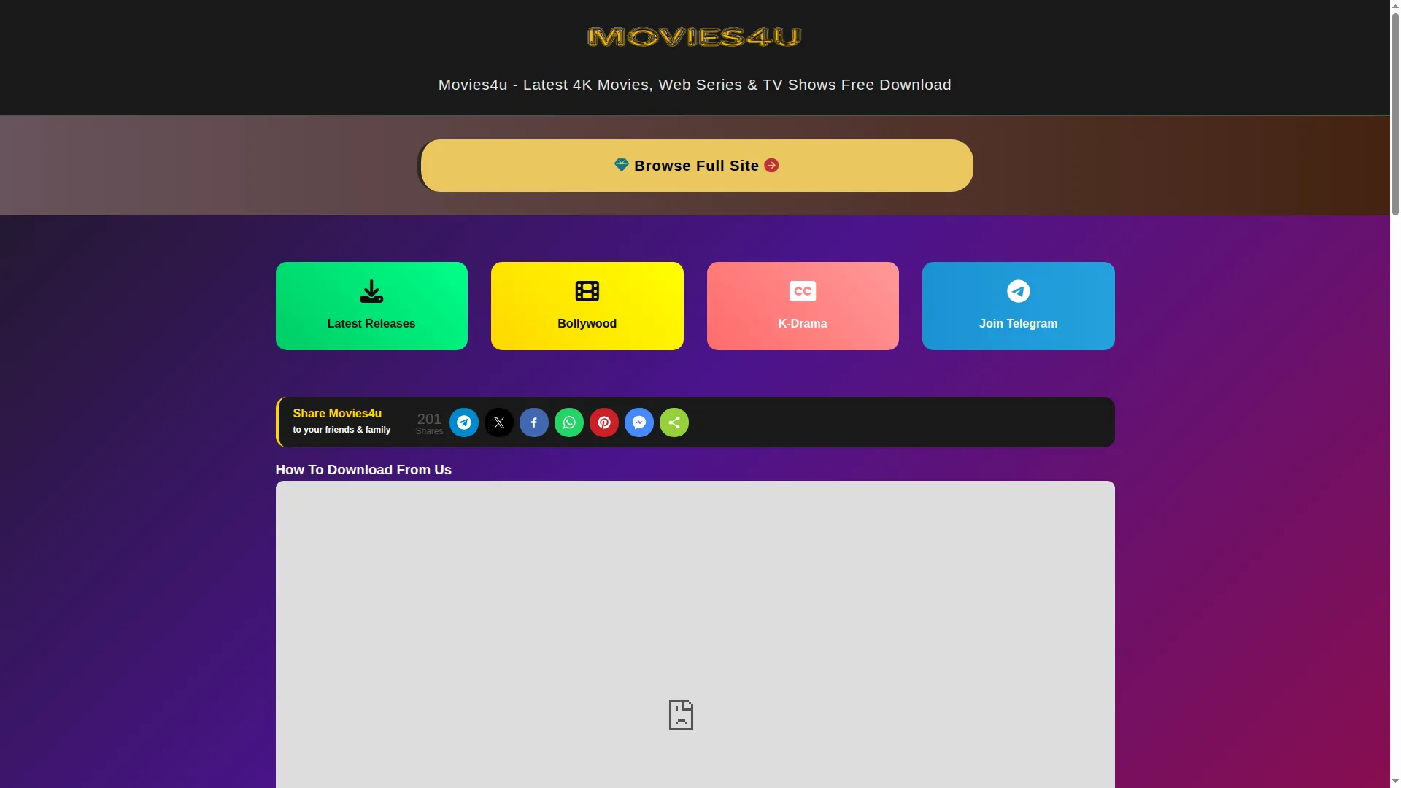Image resolution: width=1401 pixels, height=788 pixels.
Task: Click the CC icon above K-Drama
Action: coord(803,291)
